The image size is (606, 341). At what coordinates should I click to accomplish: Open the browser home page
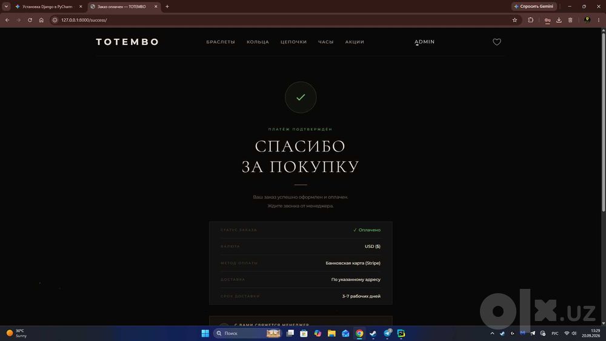(x=41, y=20)
